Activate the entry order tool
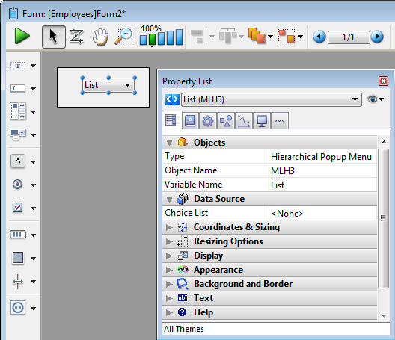This screenshot has height=340, width=395. coord(76,37)
